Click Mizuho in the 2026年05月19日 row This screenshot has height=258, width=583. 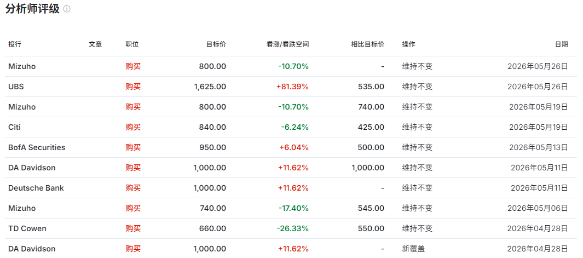click(22, 107)
